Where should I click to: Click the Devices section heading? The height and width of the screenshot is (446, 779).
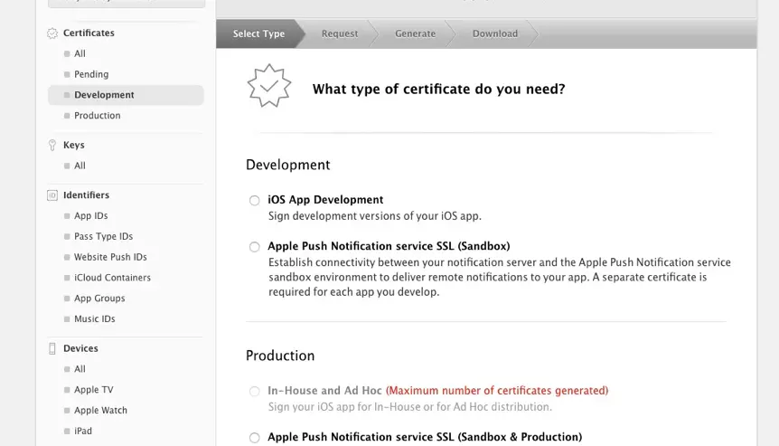[x=80, y=348]
